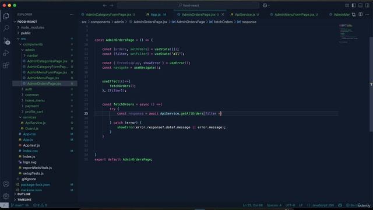Click the JavaScript JSX language mode
The width and height of the screenshot is (373, 210).
pos(323,205)
